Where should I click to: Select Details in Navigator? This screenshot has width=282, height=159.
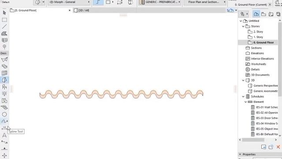(255, 69)
